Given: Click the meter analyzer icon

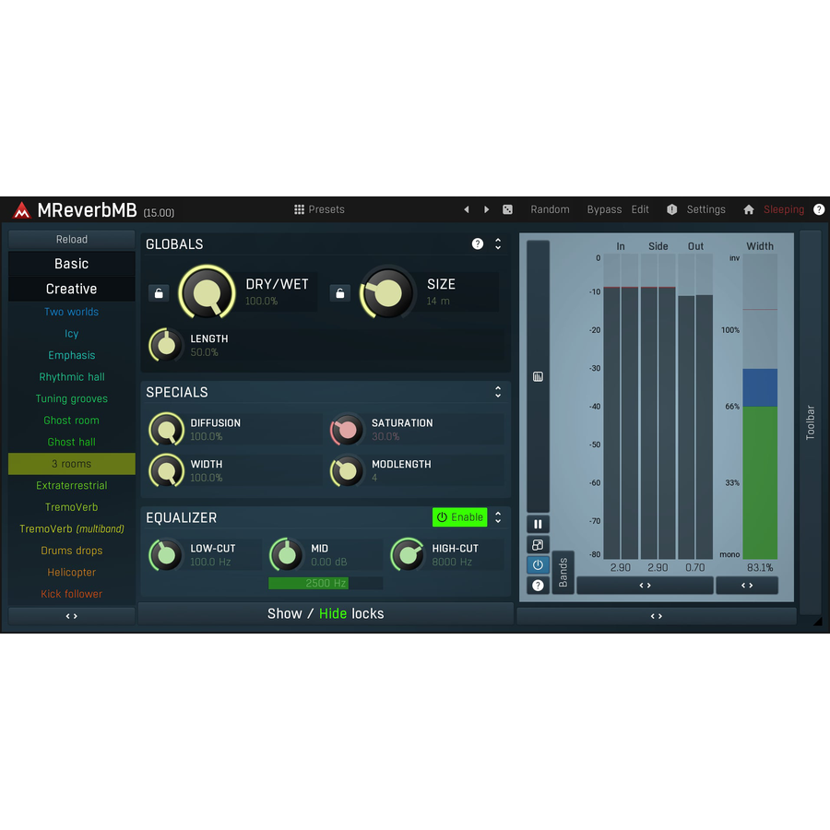Looking at the screenshot, I should (538, 377).
